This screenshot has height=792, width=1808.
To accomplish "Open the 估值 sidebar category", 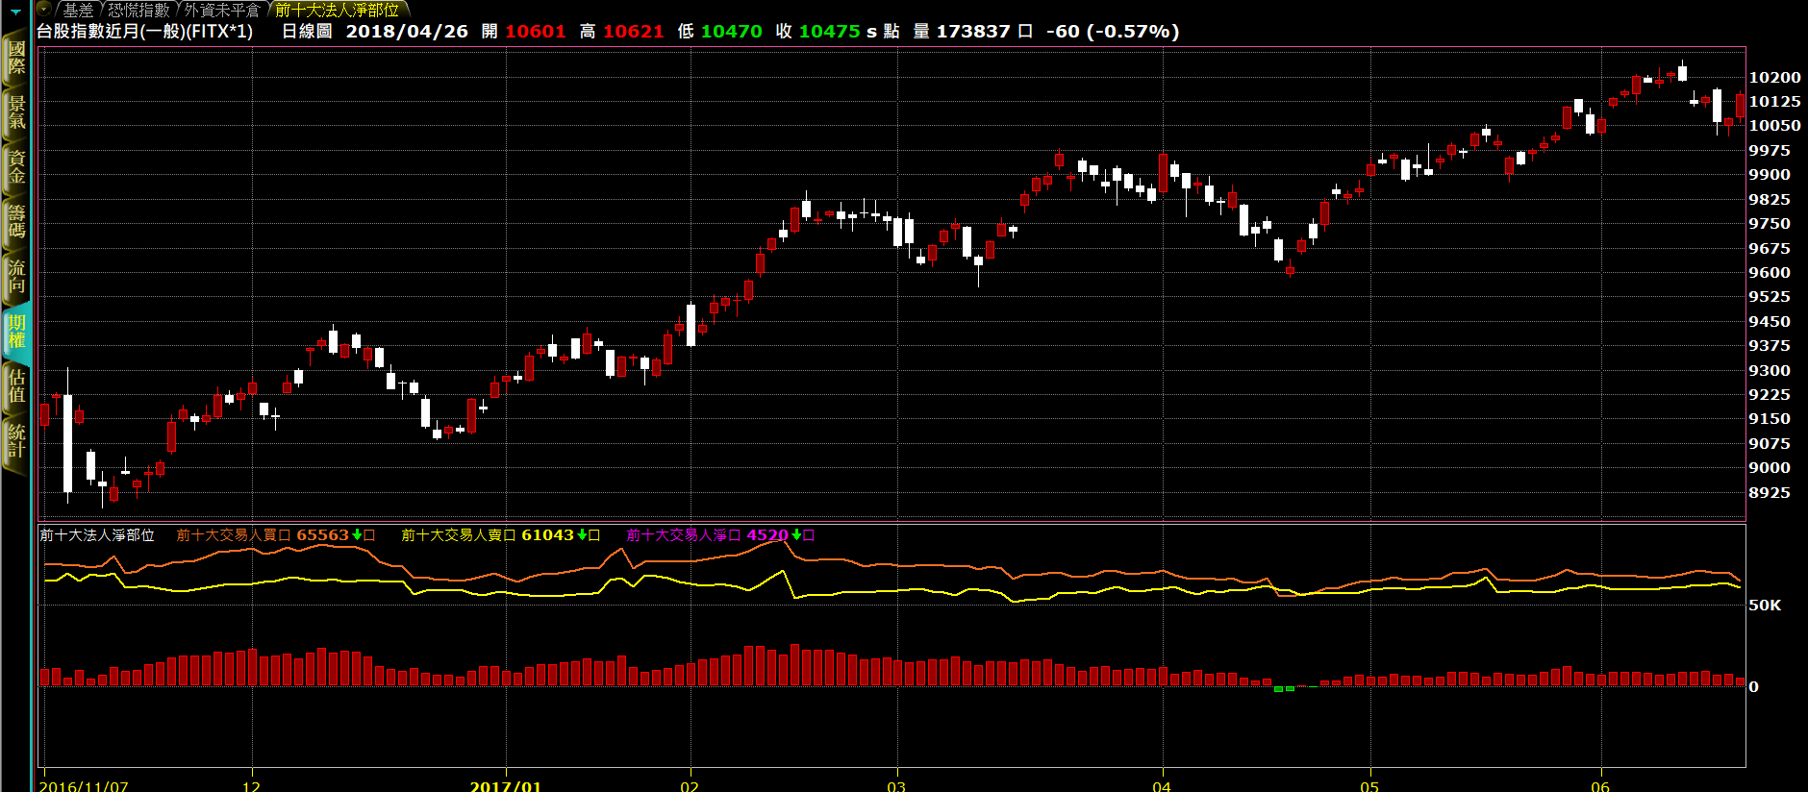I will click(16, 386).
